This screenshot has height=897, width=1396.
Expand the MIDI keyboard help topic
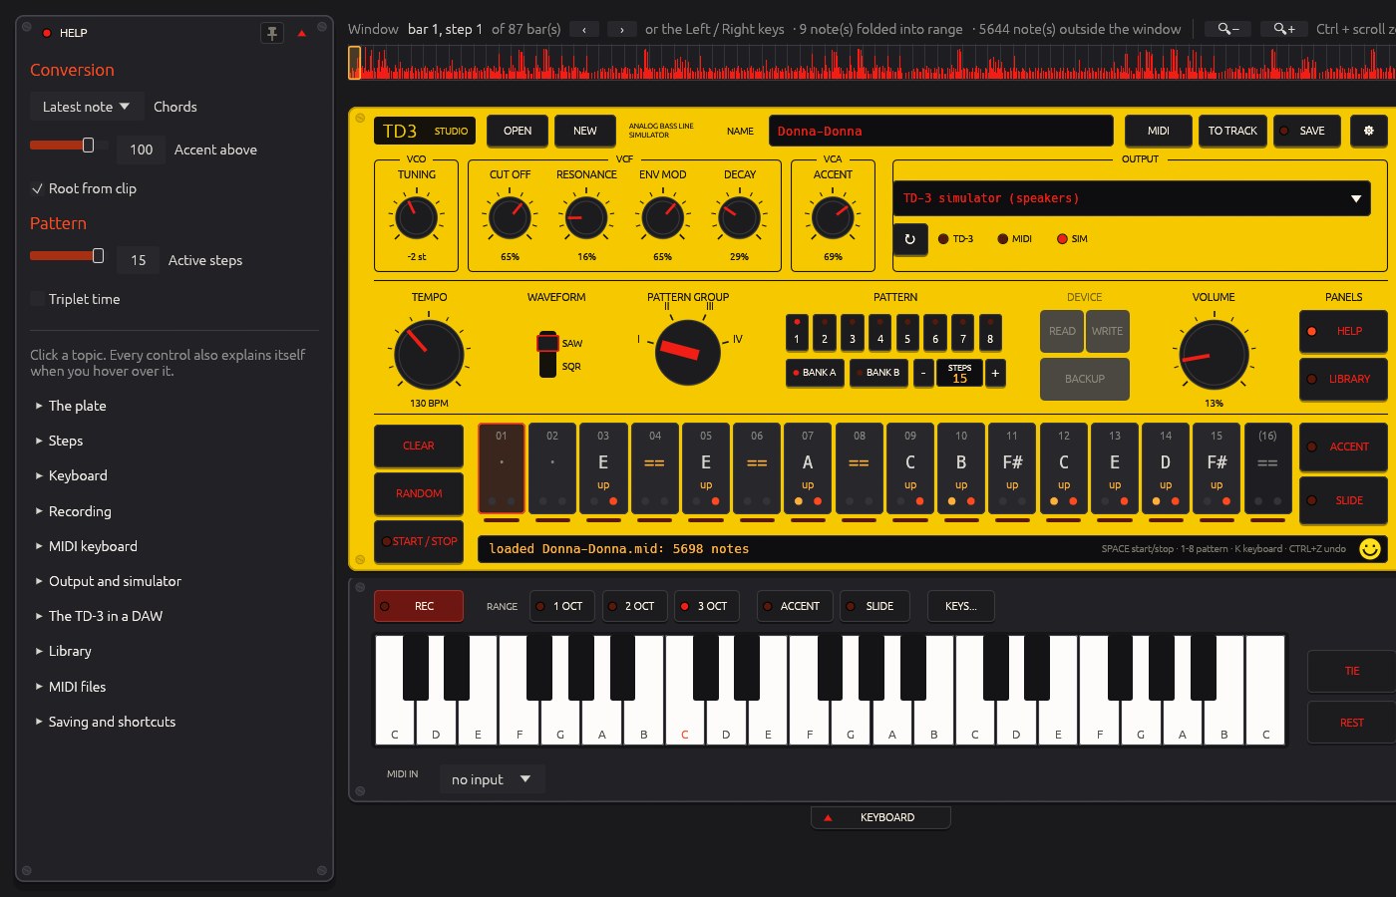tap(93, 546)
